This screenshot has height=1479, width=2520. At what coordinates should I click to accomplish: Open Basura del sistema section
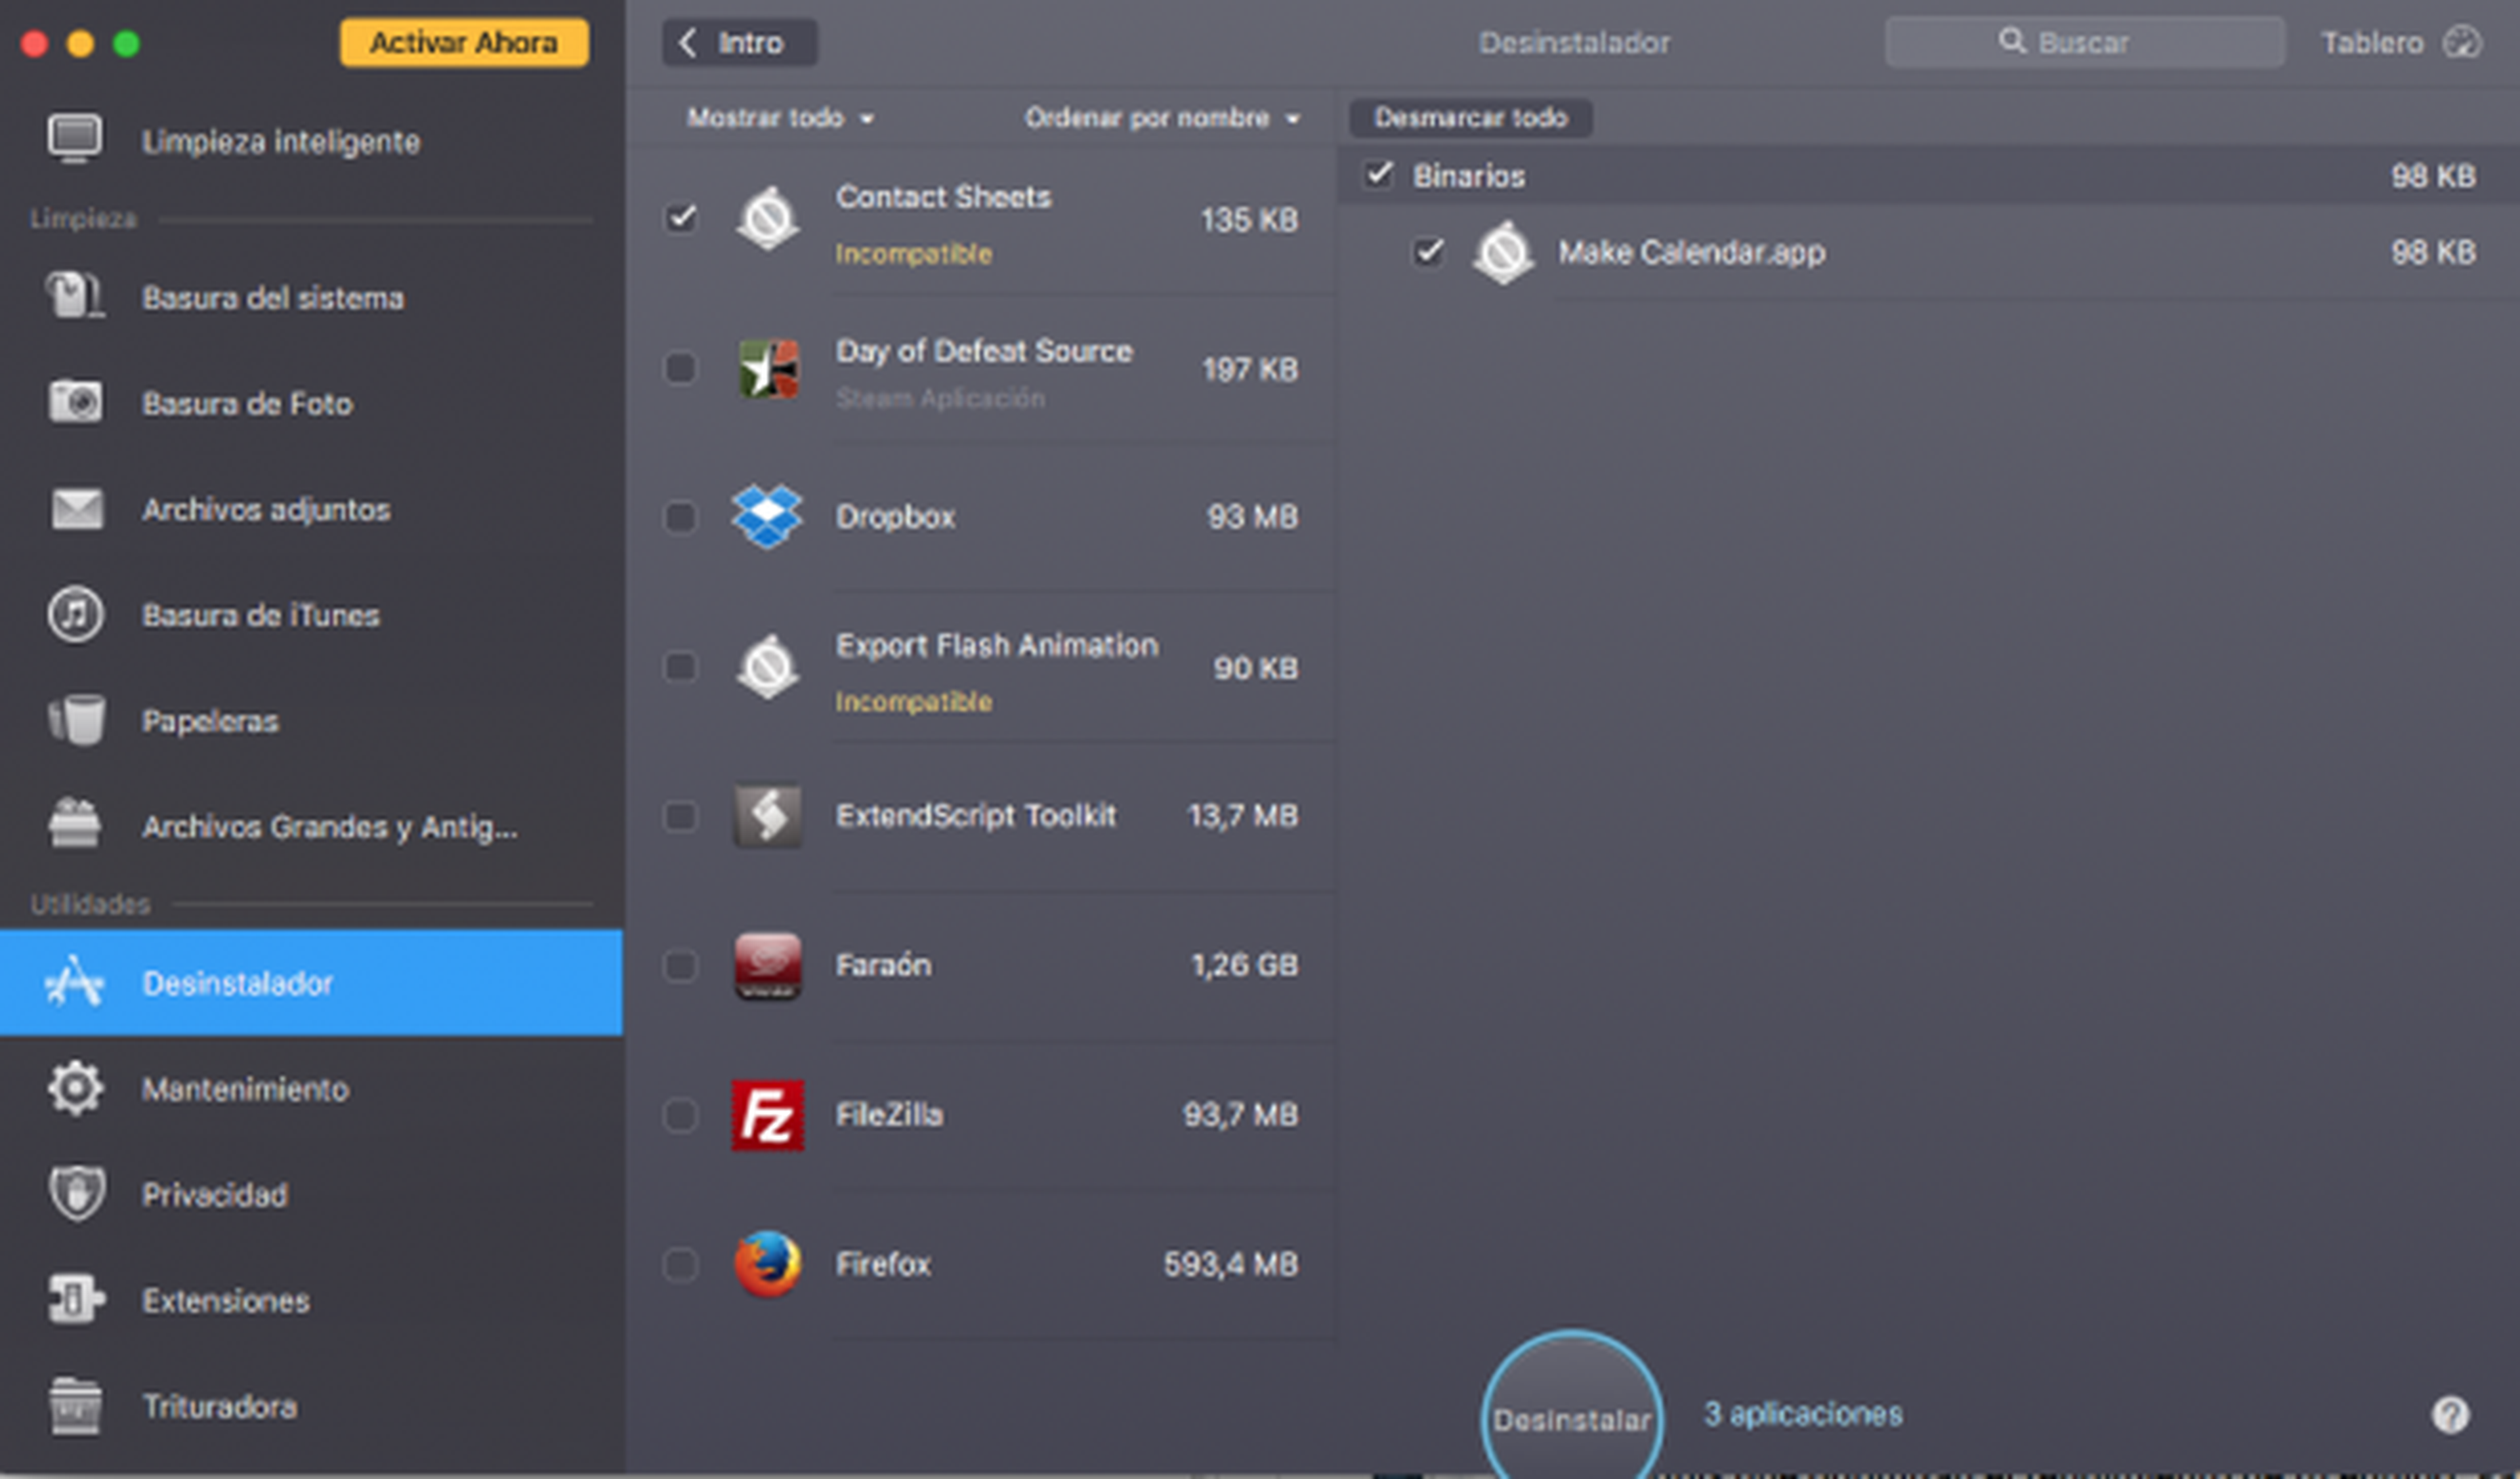click(311, 297)
